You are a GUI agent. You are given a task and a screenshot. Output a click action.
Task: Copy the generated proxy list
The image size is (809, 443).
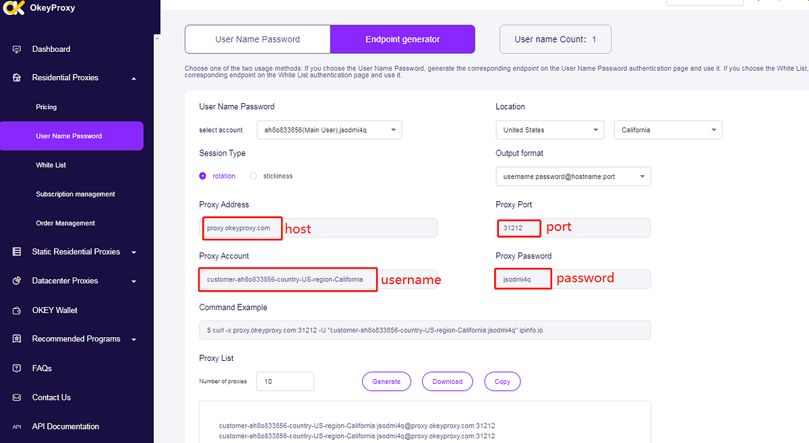pos(502,381)
